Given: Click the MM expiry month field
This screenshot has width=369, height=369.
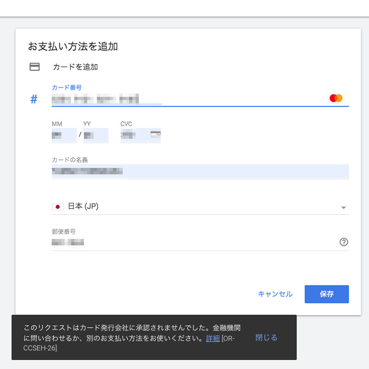Looking at the screenshot, I should (x=64, y=135).
